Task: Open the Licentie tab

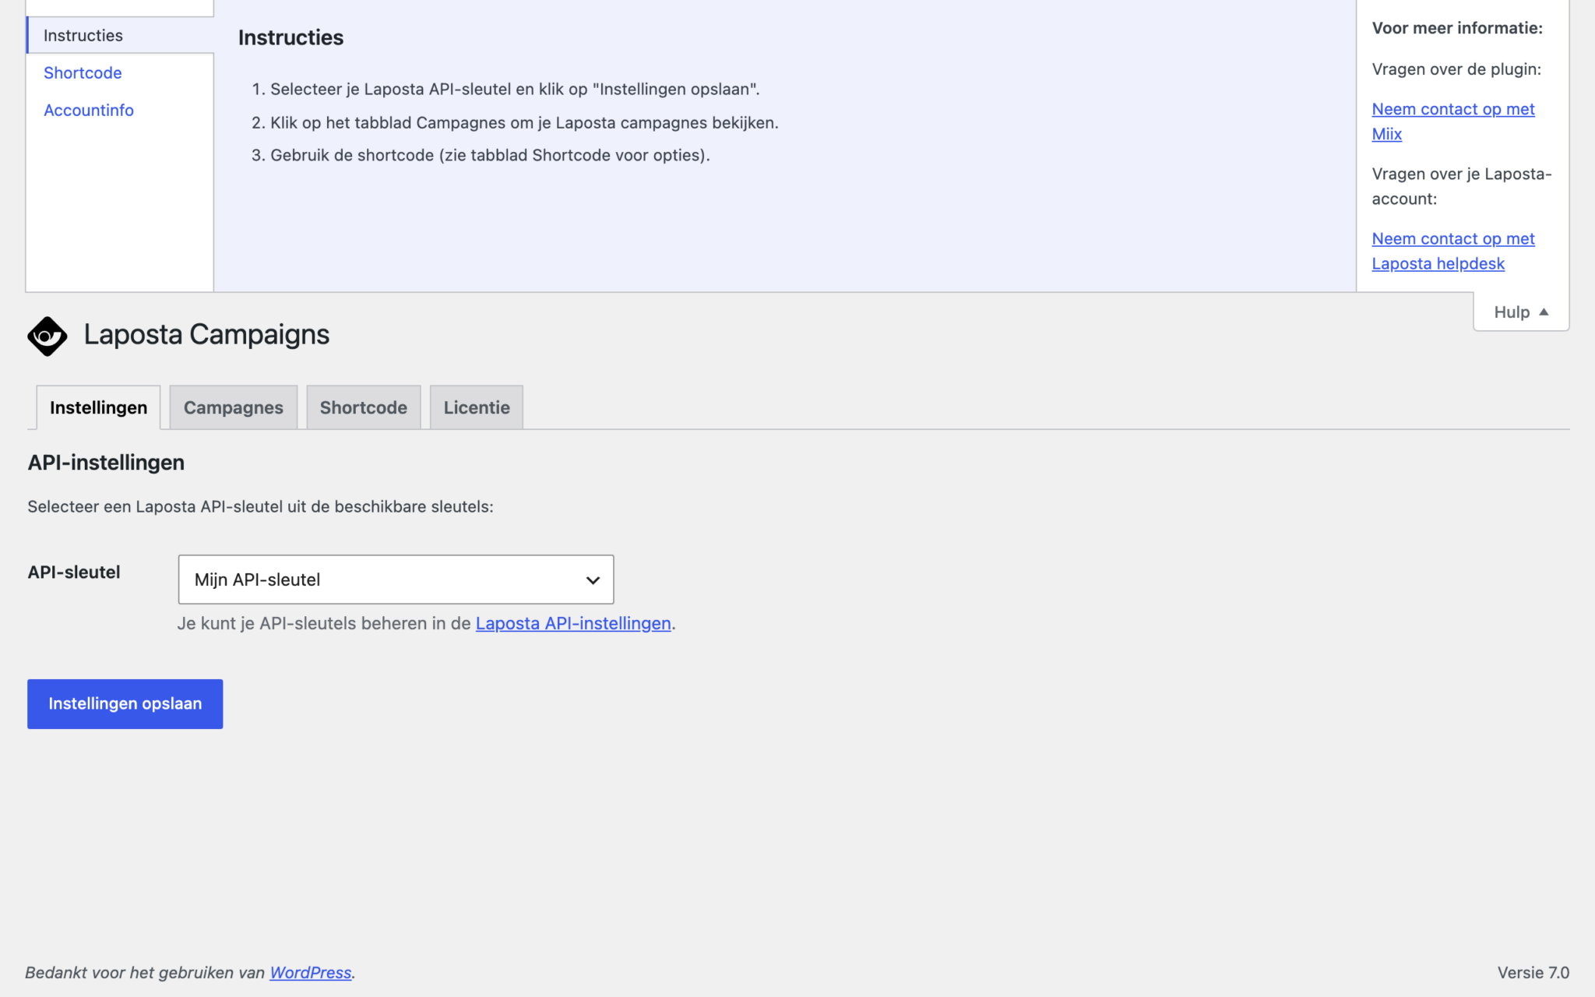Action: pos(477,407)
